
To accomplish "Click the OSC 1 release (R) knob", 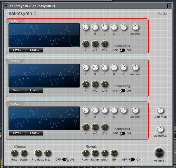I will pos(123,27).
